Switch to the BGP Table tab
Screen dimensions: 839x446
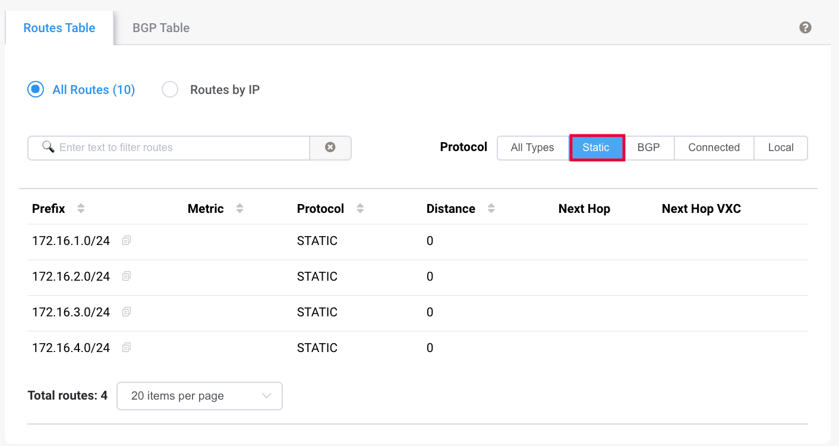(x=160, y=27)
